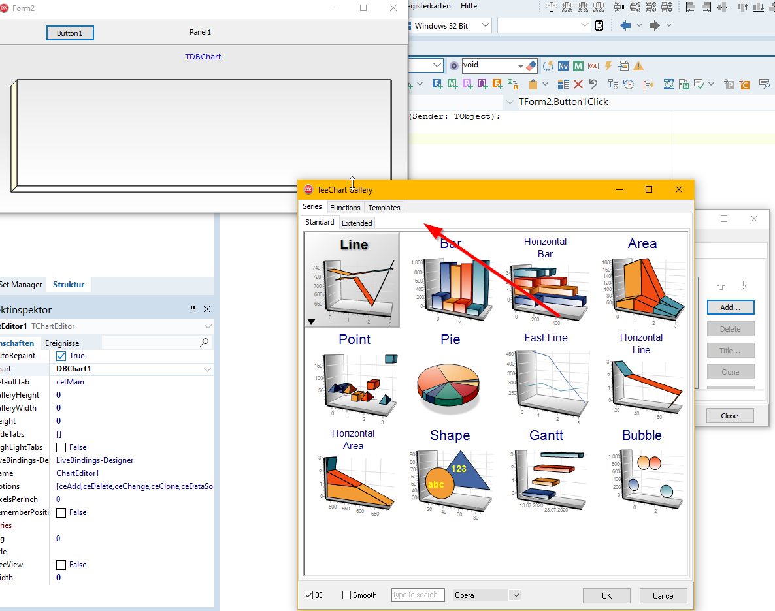Close the object inspector panel
The height and width of the screenshot is (611, 775).
pyautogui.click(x=207, y=309)
